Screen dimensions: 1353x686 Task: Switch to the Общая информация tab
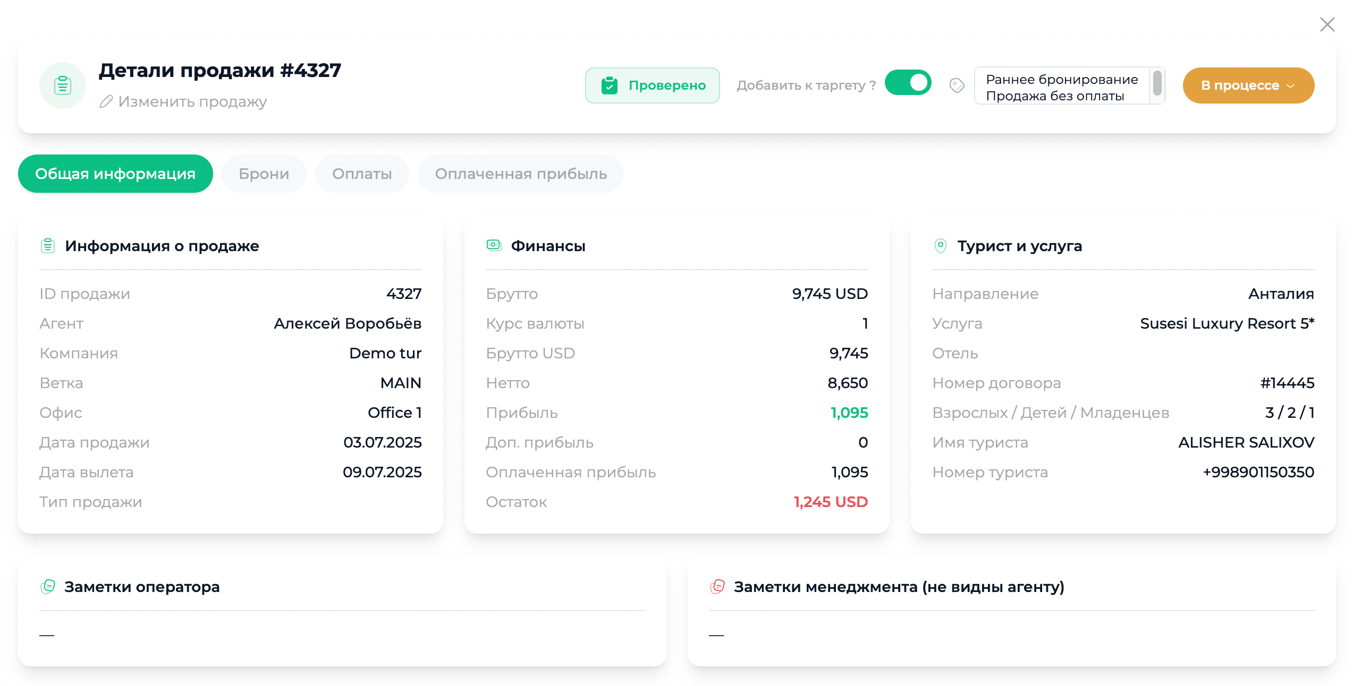coord(115,174)
